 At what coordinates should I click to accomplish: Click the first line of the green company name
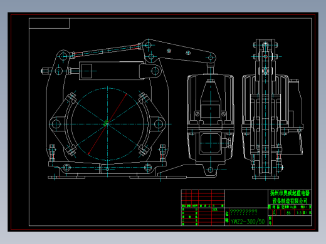coord(290,193)
